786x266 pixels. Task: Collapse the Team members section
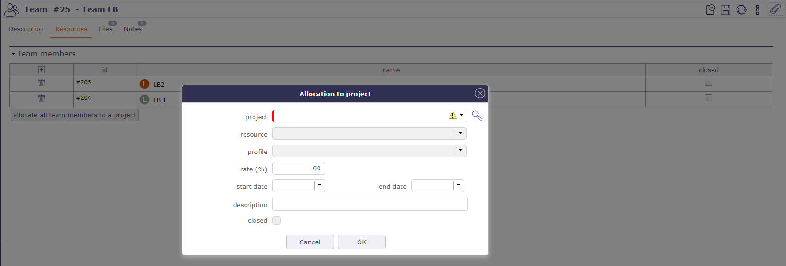click(13, 54)
